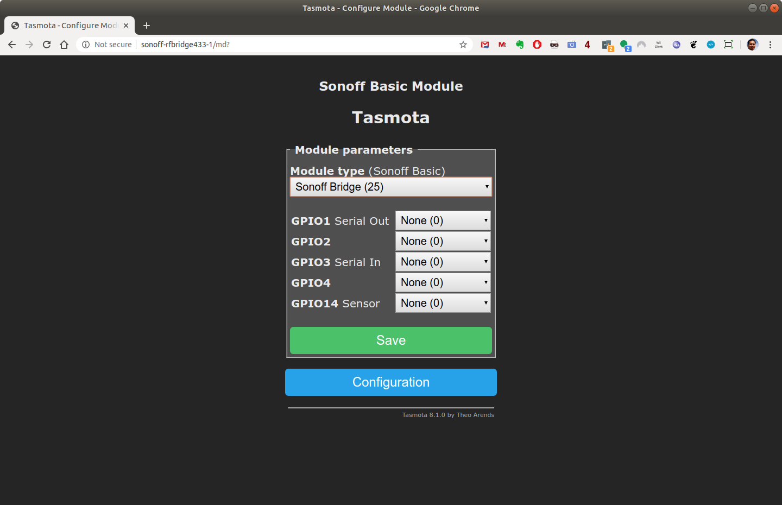Open the blue camera screenshot extension

coord(572,45)
